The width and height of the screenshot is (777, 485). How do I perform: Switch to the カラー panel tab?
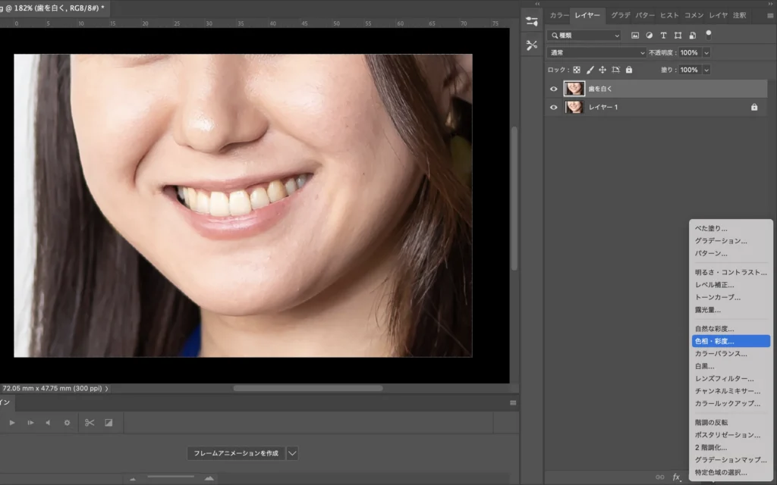pyautogui.click(x=558, y=15)
